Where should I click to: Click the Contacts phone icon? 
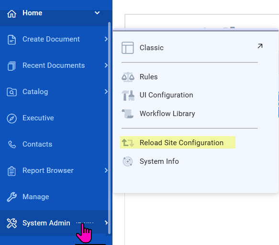(x=12, y=144)
